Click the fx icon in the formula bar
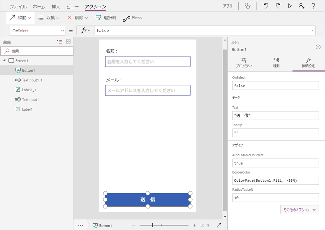 pos(82,30)
